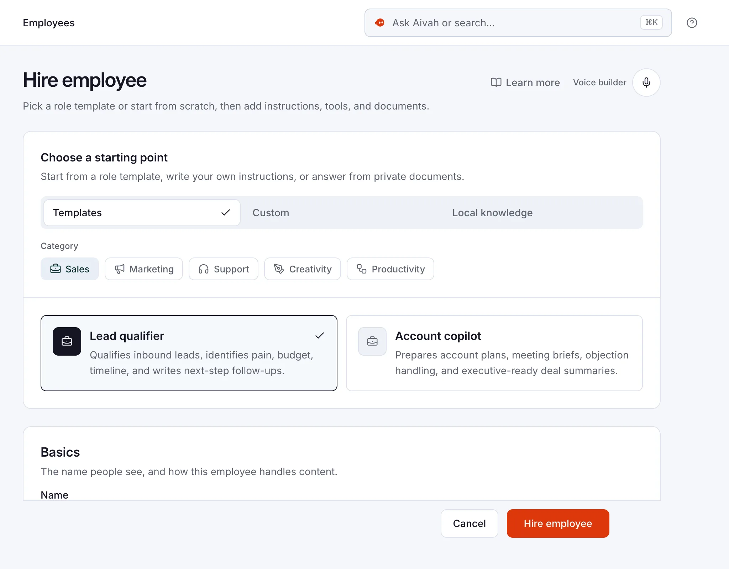Go to Employees breadcrumb

tap(49, 23)
